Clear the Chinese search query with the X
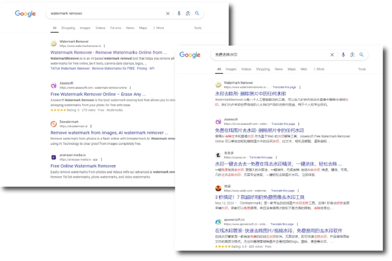Screen dimensions: 392x261 point(332,55)
